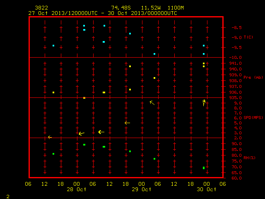Click station ID 3822 in header

click(41, 8)
